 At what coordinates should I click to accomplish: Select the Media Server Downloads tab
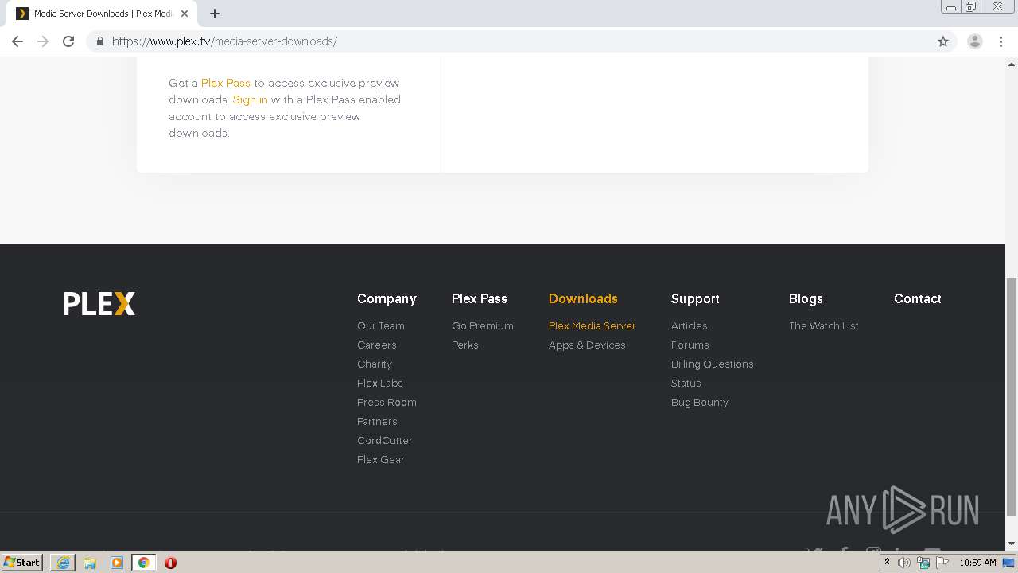pos(102,14)
